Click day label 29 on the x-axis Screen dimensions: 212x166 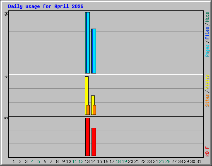click(186, 161)
